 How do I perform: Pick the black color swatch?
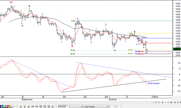point(1,106)
